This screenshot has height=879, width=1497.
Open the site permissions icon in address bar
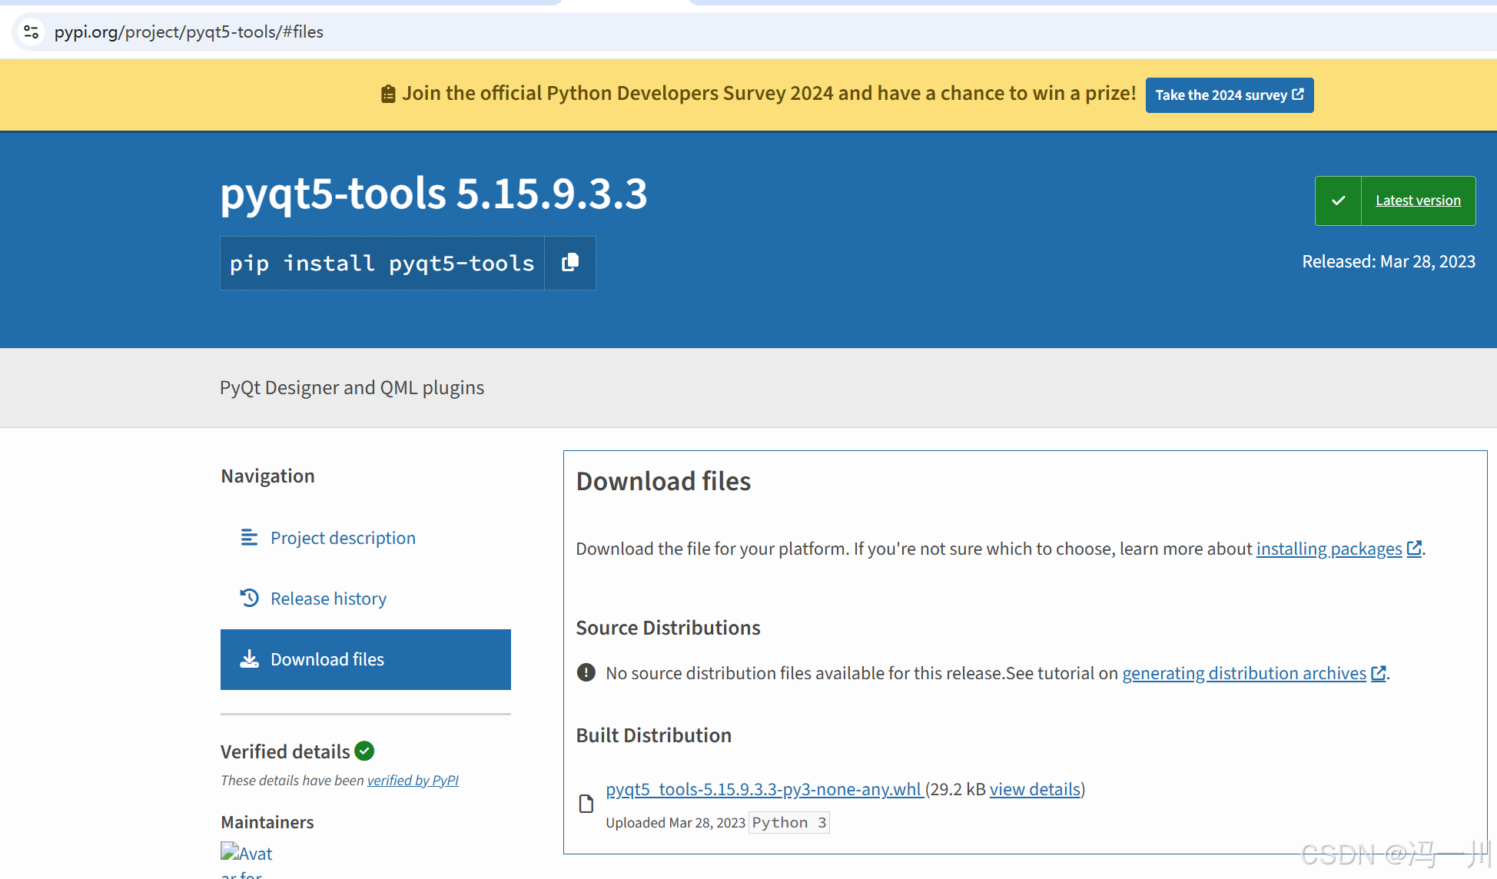coord(31,32)
